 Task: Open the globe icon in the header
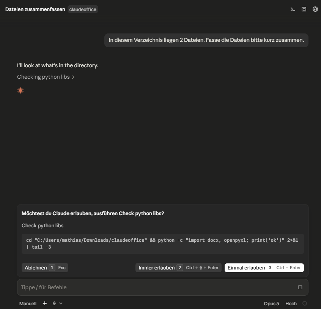click(x=315, y=9)
